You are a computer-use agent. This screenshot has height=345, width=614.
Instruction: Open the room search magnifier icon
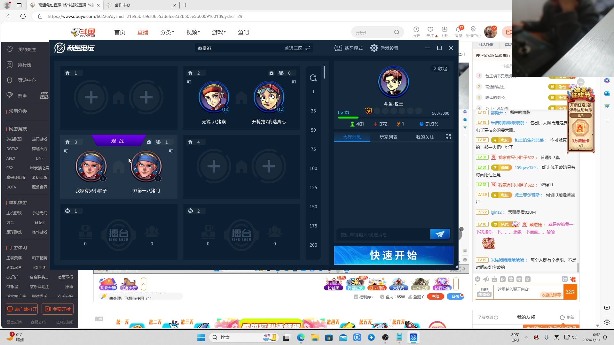[x=313, y=78]
